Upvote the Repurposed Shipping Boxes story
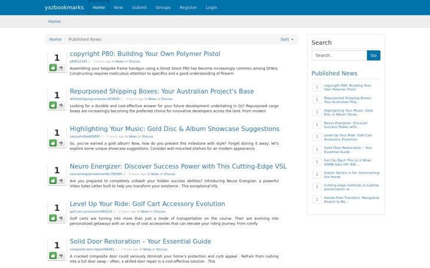The image size is (430, 268). point(53,105)
